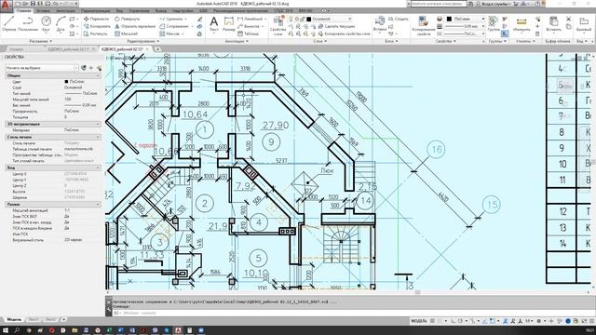This screenshot has width=596, height=335.
Task: Toggle object snap tracking in status bar
Action: [x=484, y=321]
